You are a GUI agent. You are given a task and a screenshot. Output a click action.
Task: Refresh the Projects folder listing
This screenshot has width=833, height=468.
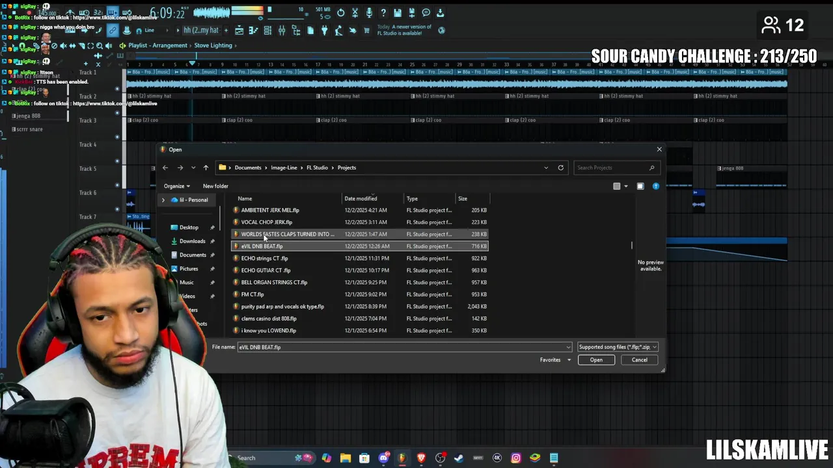pyautogui.click(x=560, y=168)
